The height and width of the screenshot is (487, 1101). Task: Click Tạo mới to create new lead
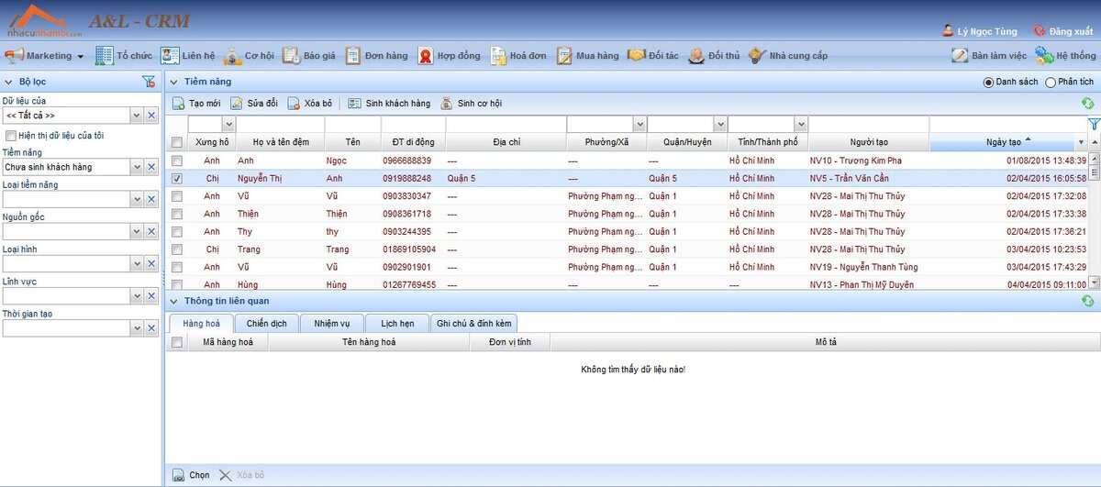coord(196,104)
